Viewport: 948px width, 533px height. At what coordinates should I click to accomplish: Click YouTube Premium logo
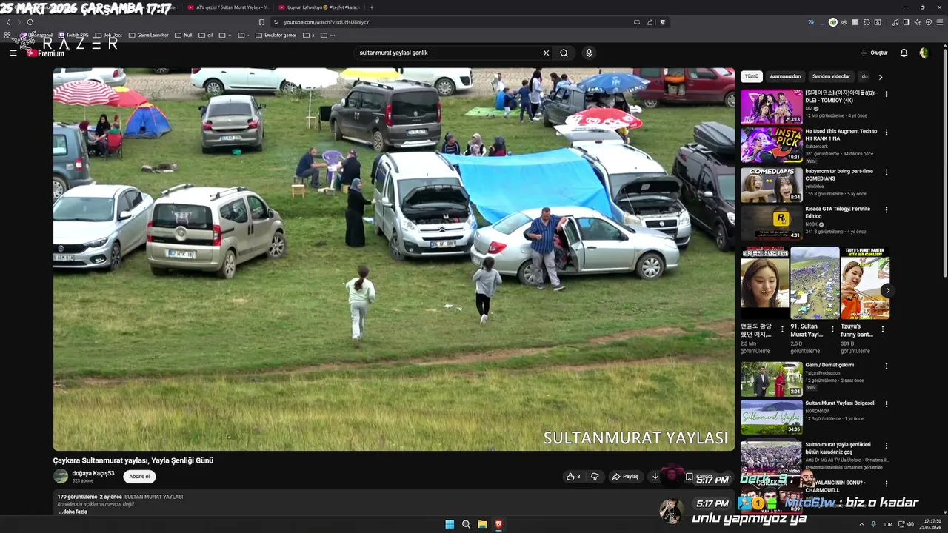point(46,53)
